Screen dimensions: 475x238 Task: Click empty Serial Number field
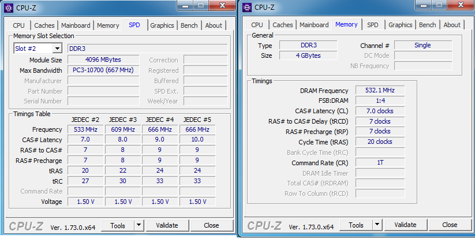(103, 101)
